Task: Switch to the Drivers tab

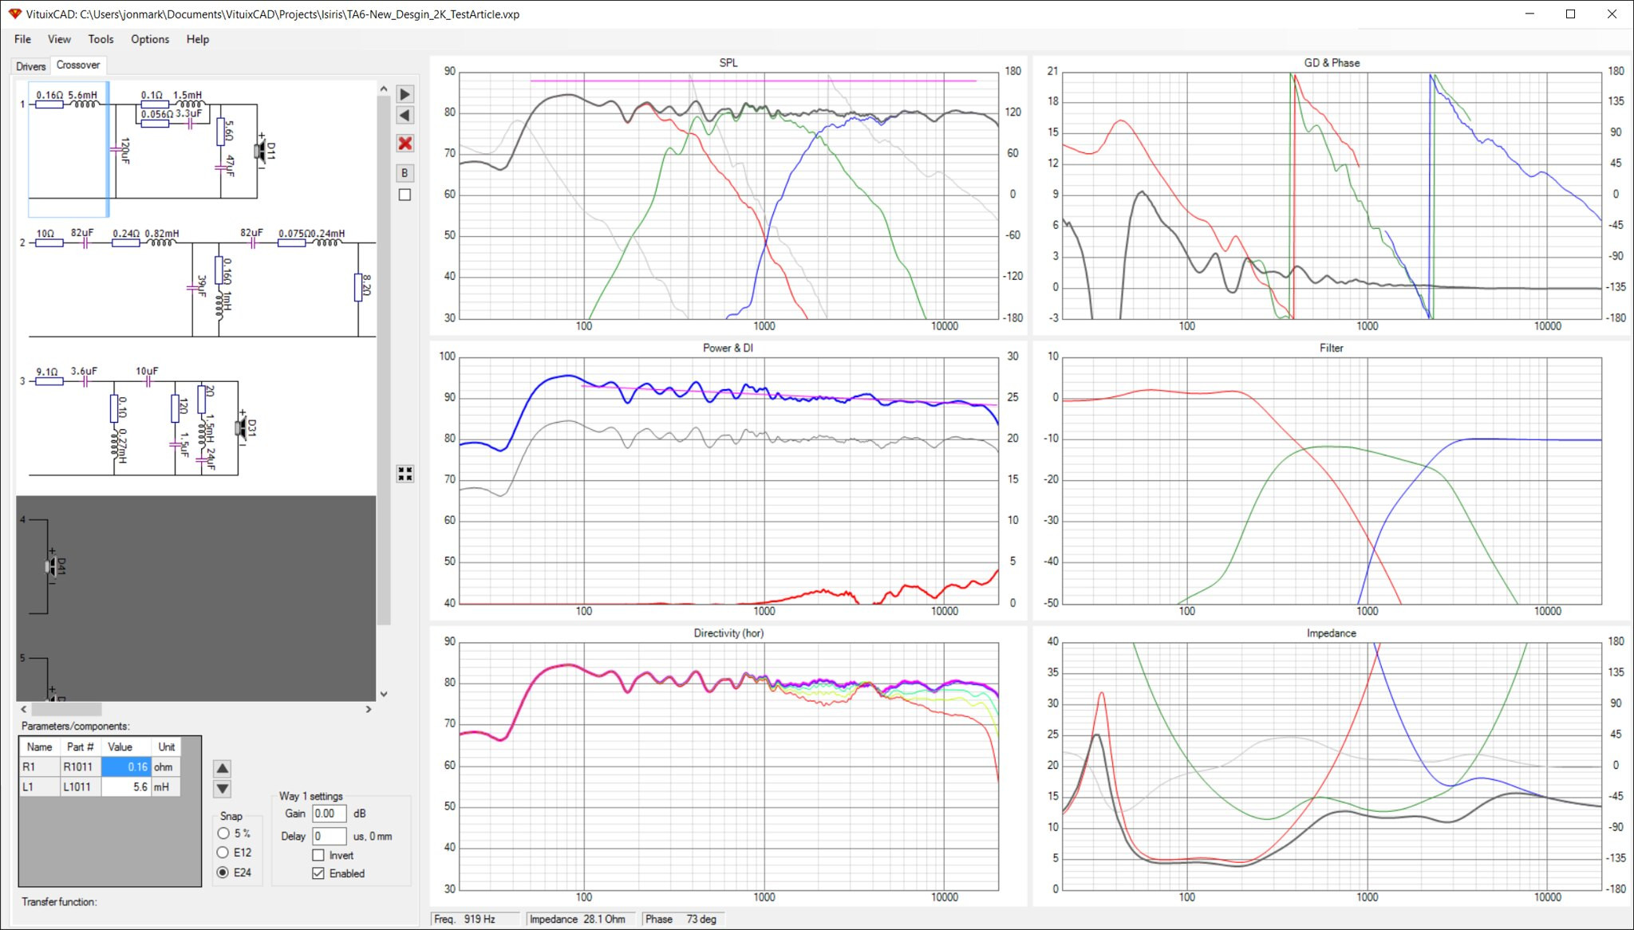Action: point(31,66)
